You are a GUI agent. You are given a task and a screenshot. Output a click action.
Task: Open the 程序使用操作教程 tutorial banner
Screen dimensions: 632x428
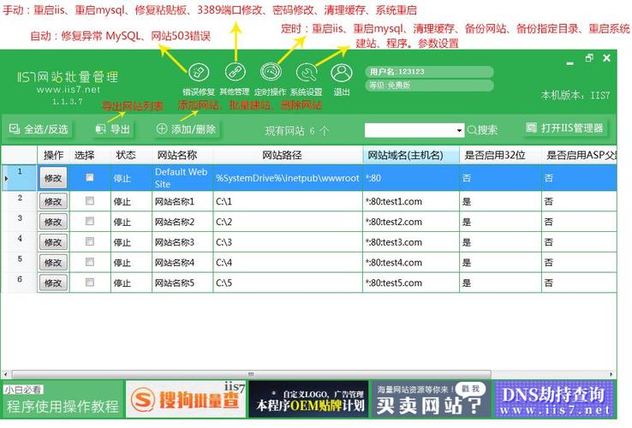tap(62, 400)
